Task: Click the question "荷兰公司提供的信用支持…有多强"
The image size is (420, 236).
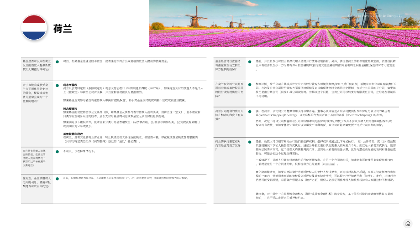Action: click(229, 115)
